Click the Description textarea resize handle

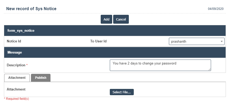pyautogui.click(x=209, y=69)
